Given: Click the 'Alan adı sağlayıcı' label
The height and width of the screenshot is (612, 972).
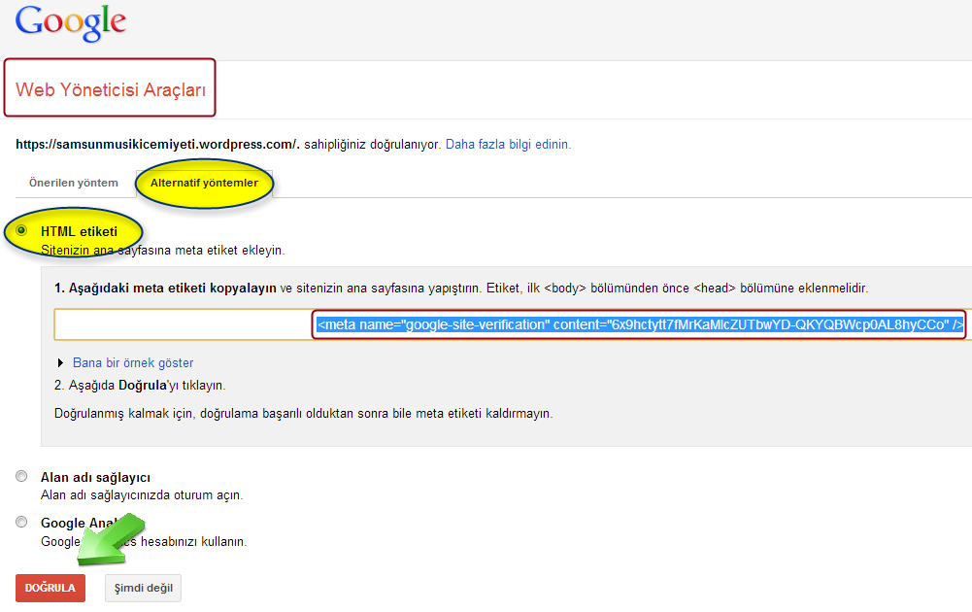Looking at the screenshot, I should click(x=95, y=477).
